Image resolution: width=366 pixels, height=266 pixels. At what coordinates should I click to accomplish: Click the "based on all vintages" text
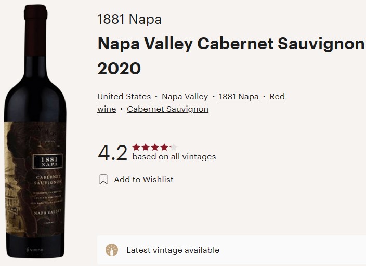[174, 157]
